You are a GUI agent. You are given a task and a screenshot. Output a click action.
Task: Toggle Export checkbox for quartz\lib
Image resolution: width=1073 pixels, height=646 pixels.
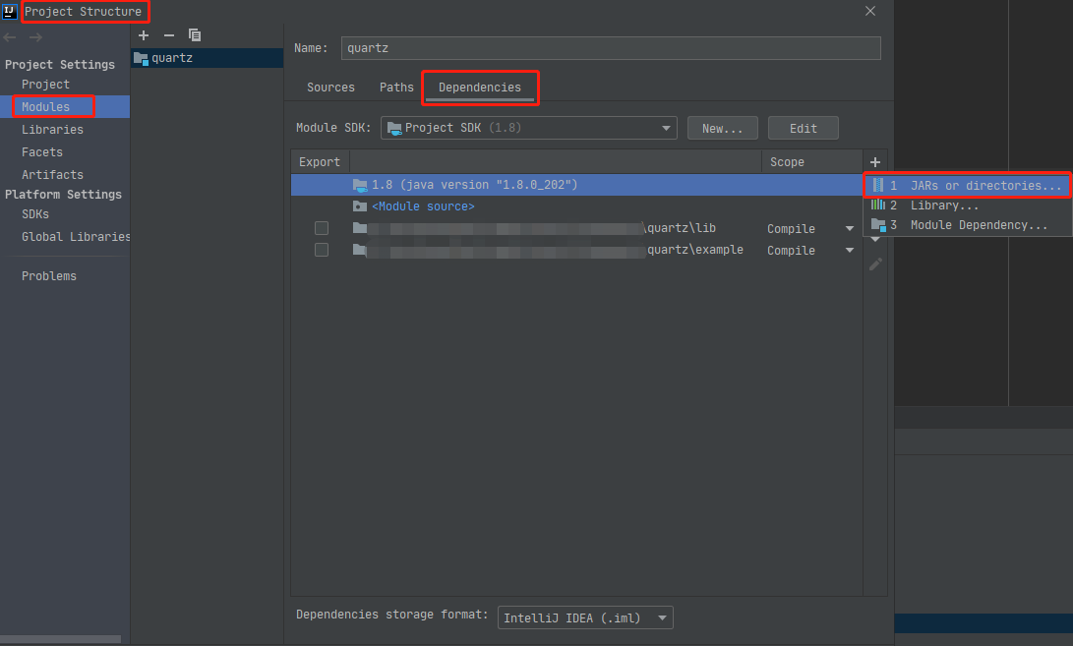[321, 228]
